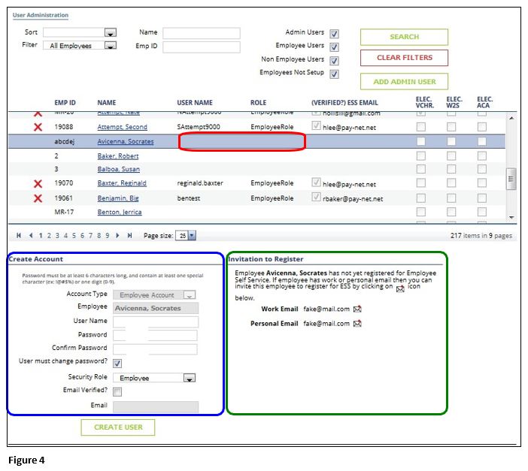Go to next page pager arrow
Viewport: 528px width, 471px height.
pos(117,236)
